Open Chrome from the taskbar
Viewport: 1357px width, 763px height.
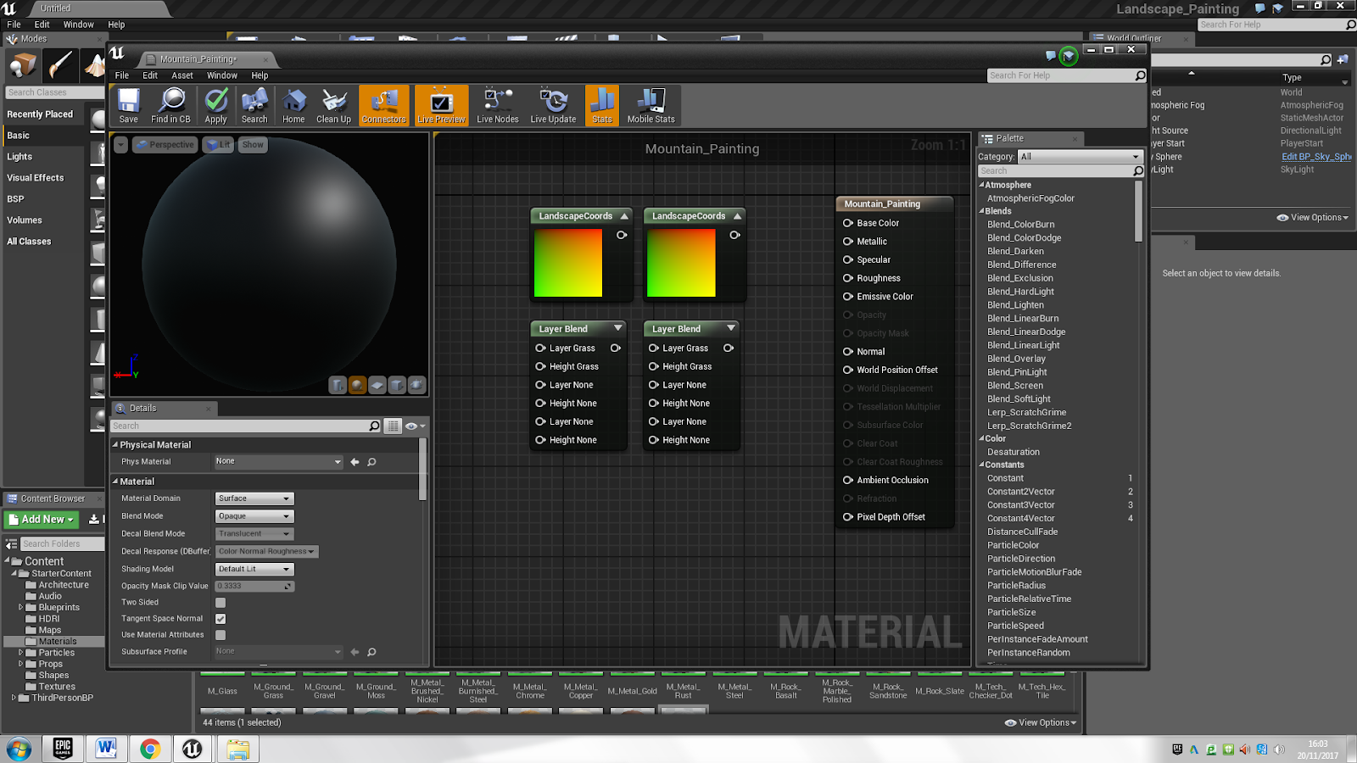(x=150, y=749)
